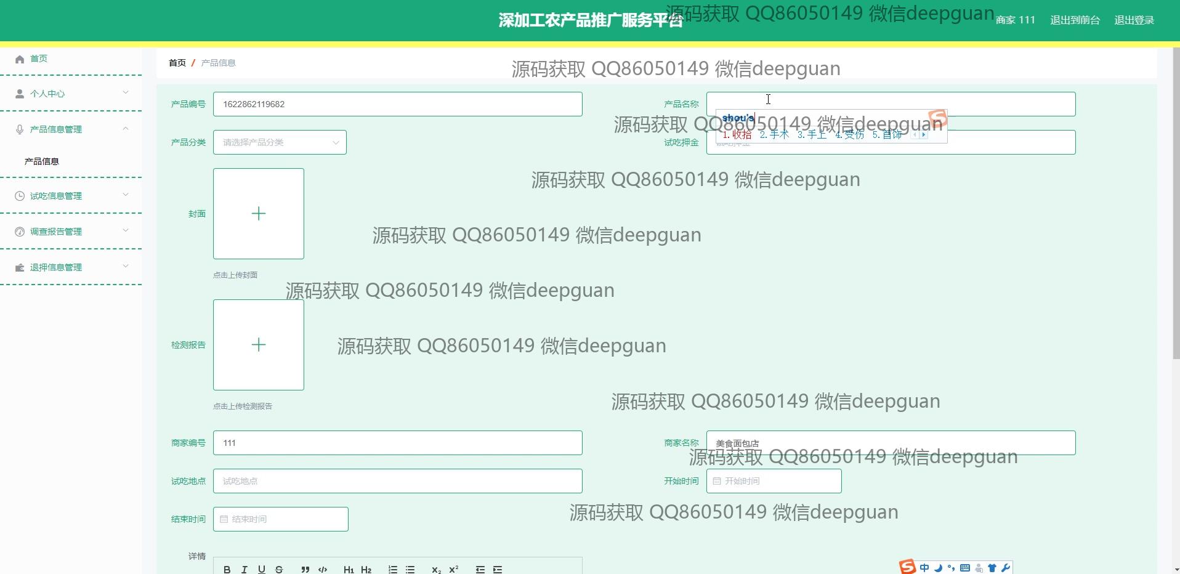Click the 点击上传检测报告 hint text
This screenshot has width=1180, height=574.
point(243,406)
